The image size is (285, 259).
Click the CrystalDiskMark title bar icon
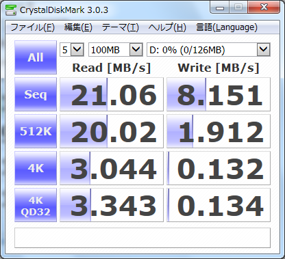[10, 10]
